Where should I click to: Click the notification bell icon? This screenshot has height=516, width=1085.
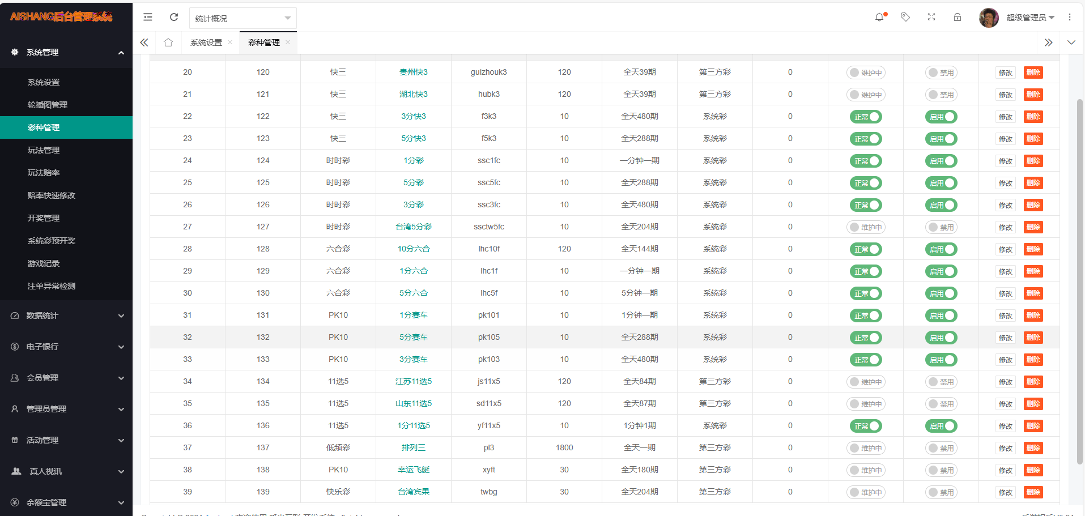pyautogui.click(x=879, y=17)
